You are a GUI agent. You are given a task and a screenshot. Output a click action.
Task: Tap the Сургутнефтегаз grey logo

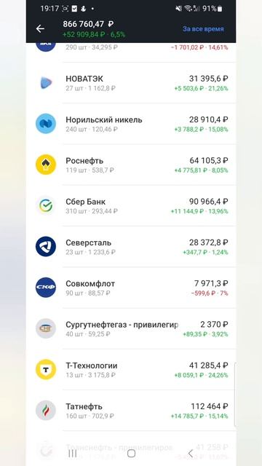pos(46,328)
